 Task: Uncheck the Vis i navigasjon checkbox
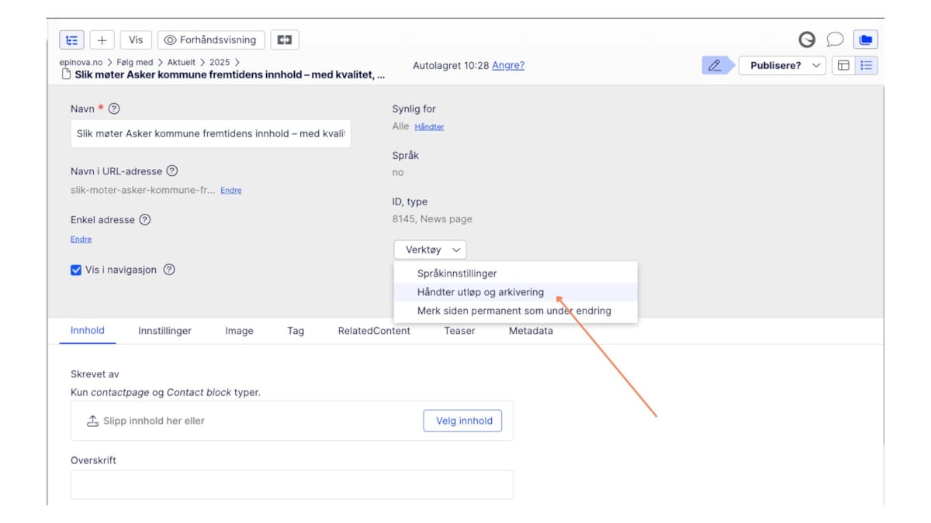coord(76,270)
